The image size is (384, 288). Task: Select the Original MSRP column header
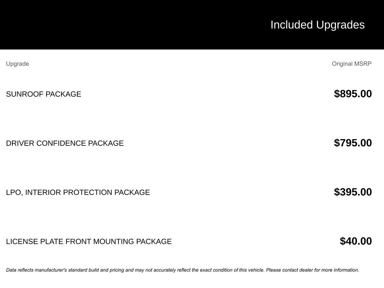(352, 64)
